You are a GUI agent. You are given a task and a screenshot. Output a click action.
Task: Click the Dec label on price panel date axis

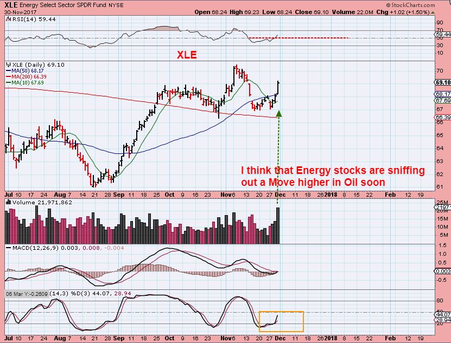click(x=280, y=195)
